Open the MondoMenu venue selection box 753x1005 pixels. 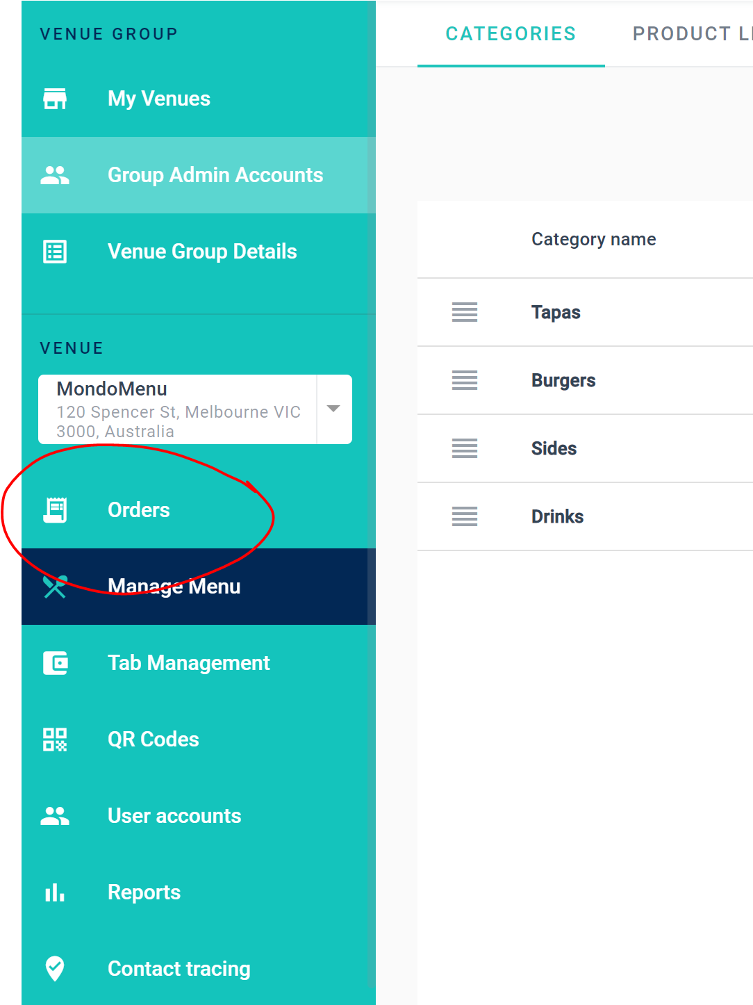pos(179,409)
